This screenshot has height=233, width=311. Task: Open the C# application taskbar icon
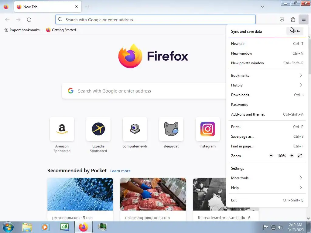click(65, 227)
